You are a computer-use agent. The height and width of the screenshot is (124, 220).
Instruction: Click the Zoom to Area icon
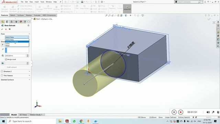[109, 15]
